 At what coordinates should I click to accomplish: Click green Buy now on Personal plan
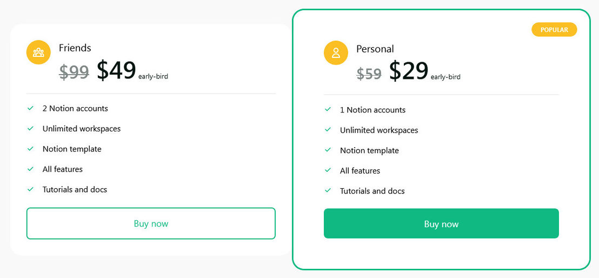click(x=441, y=223)
